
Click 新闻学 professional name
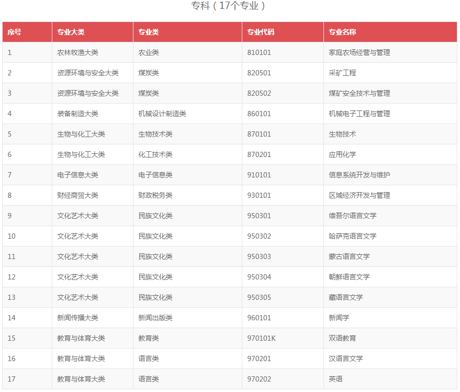coord(335,318)
